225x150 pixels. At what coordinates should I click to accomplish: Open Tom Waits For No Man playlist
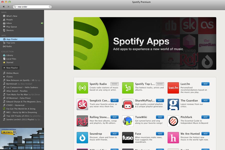[x=22, y=94]
